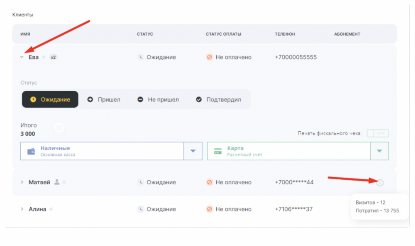Click the wallet icon in Наличные field
415x246 pixels.
(31, 152)
